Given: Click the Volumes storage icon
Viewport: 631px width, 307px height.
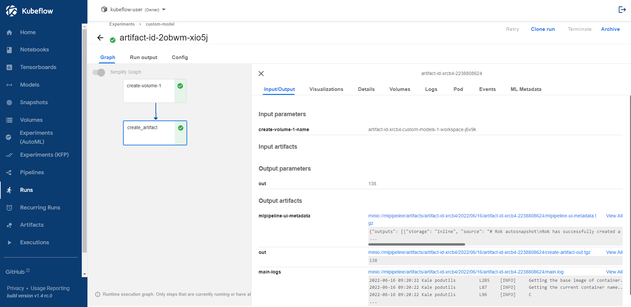Looking at the screenshot, I should pyautogui.click(x=9, y=120).
